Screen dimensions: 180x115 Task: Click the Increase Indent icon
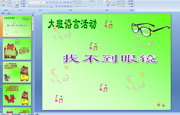(68, 3)
